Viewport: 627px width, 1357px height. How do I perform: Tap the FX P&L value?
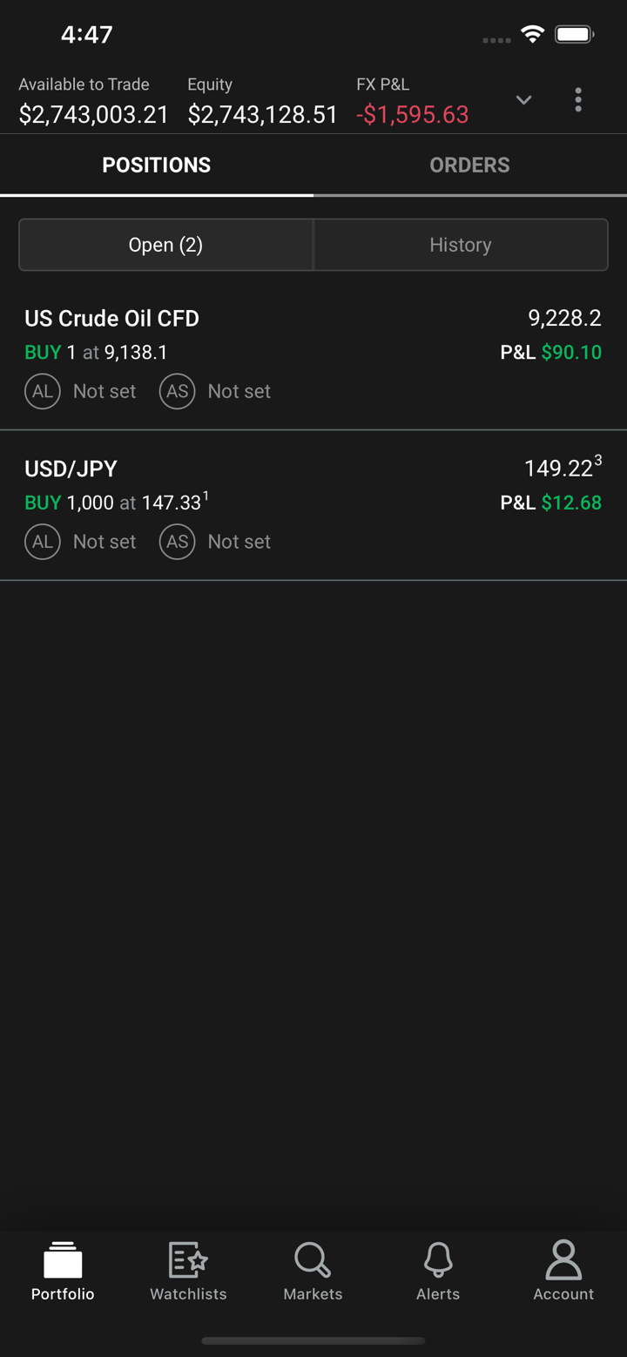[413, 115]
